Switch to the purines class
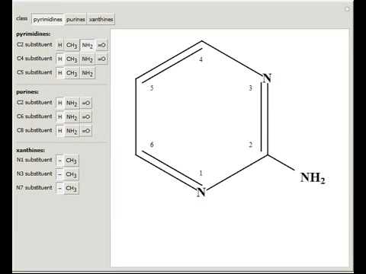The width and height of the screenshot is (366, 274). 75,19
